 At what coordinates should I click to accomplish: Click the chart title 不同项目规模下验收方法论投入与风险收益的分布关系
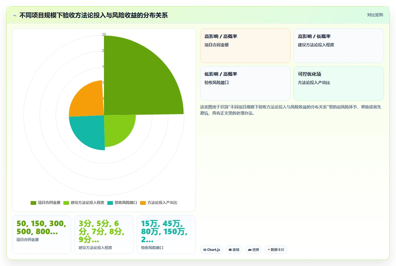pyautogui.click(x=93, y=15)
